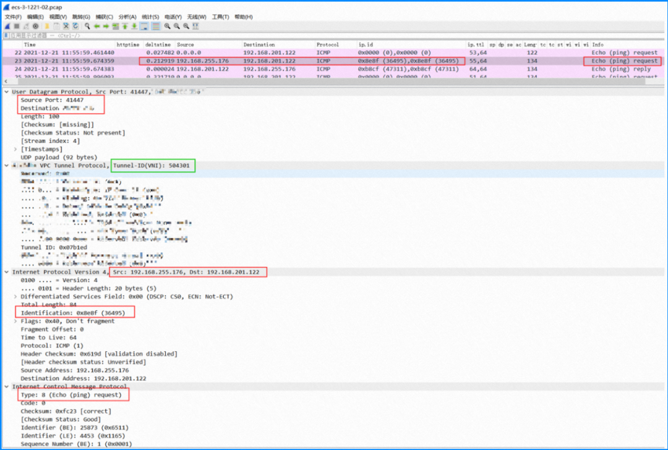The width and height of the screenshot is (668, 450).
Task: Click display filter bookmark icon
Action: click(6, 36)
